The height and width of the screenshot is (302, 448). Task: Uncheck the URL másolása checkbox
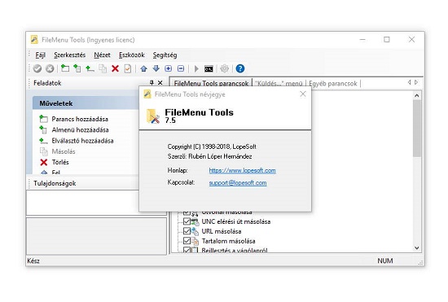click(187, 231)
